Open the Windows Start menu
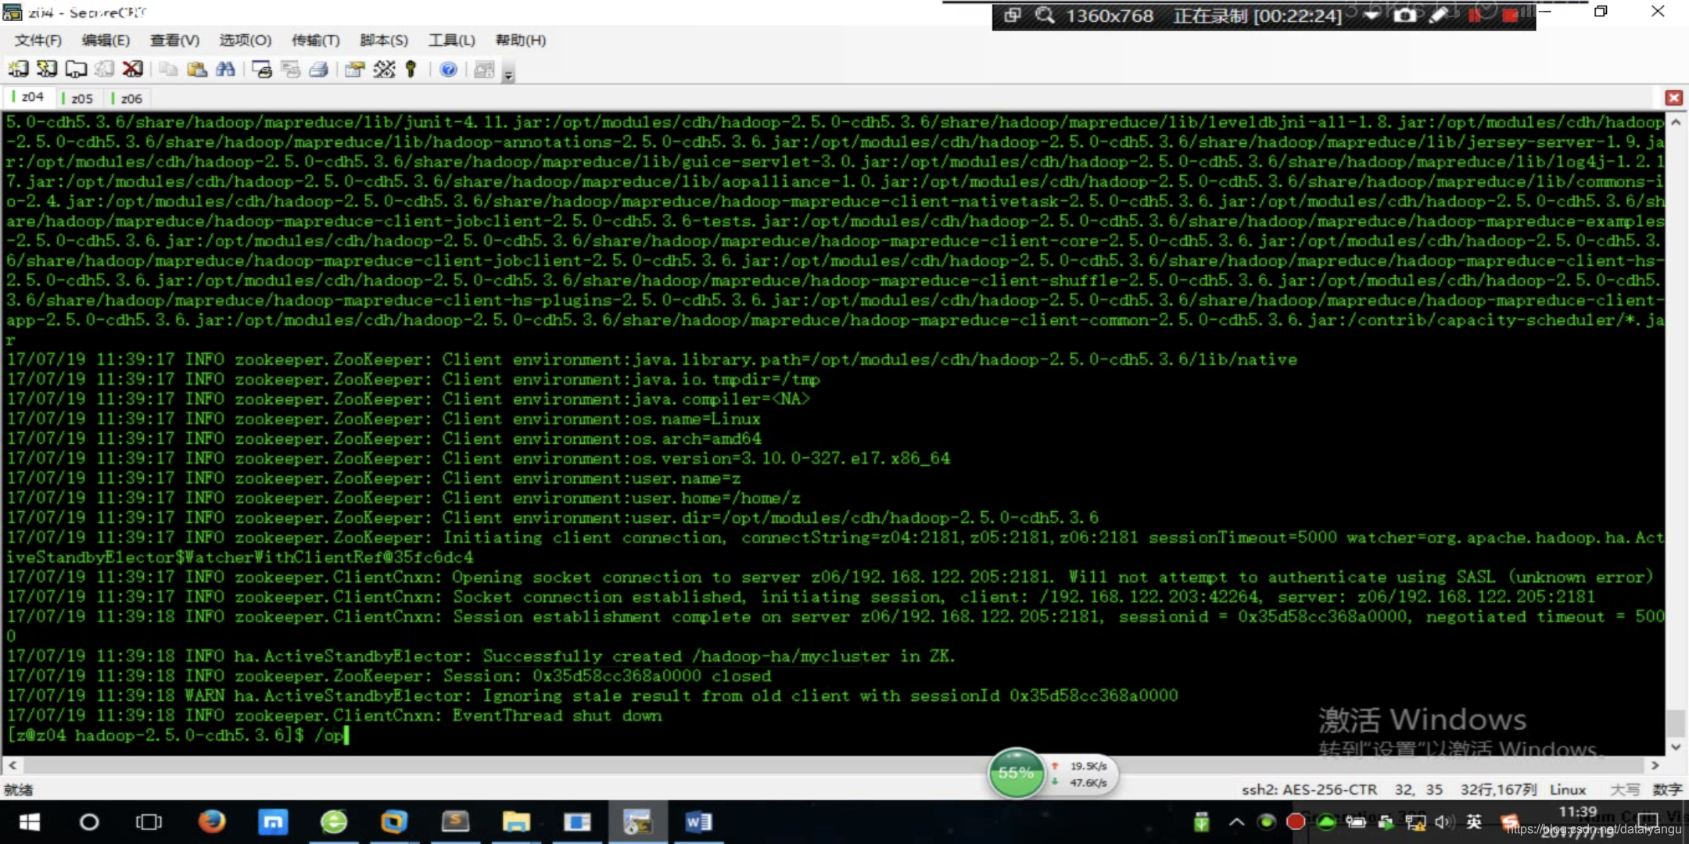Viewport: 1689px width, 844px height. pyautogui.click(x=29, y=822)
